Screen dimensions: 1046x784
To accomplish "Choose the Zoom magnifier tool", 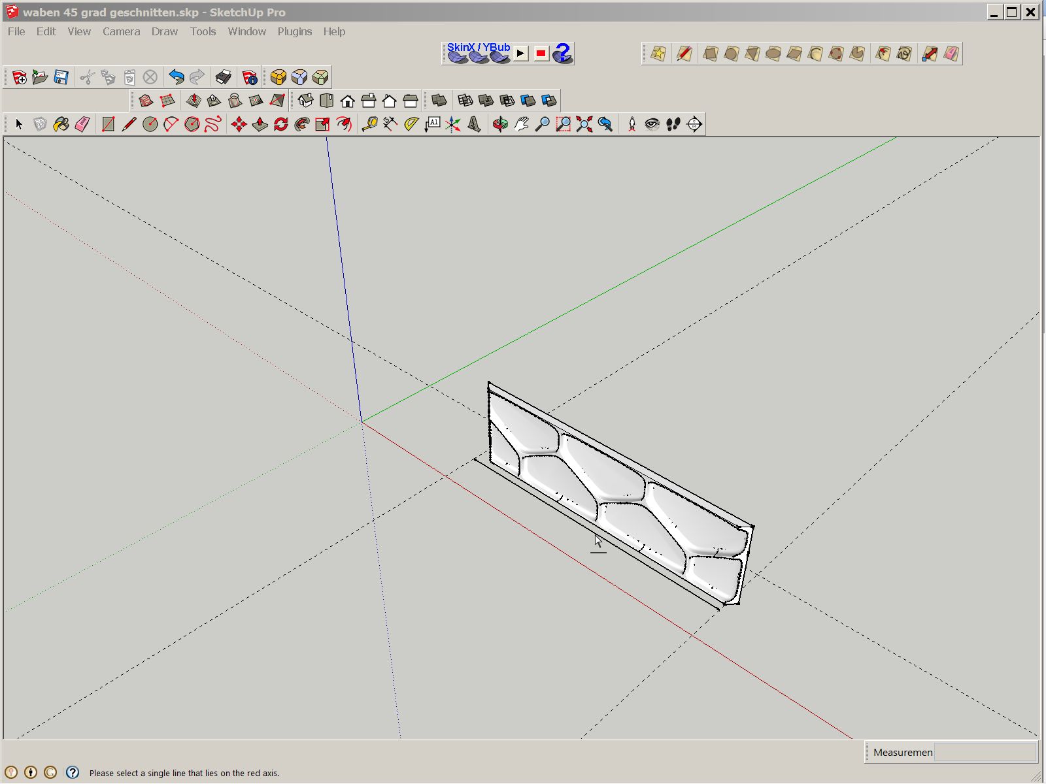I will [x=542, y=124].
